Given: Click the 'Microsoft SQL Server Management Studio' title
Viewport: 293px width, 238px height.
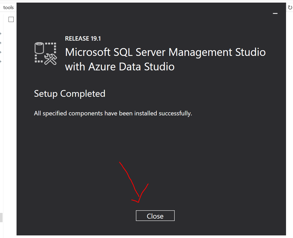Looking at the screenshot, I should [x=165, y=52].
